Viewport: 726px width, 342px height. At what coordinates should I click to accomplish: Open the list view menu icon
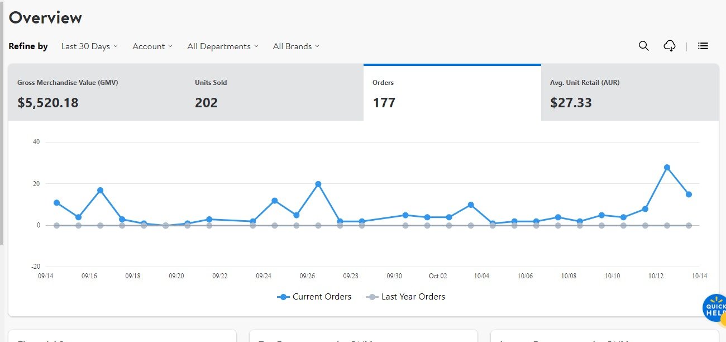[x=703, y=46]
